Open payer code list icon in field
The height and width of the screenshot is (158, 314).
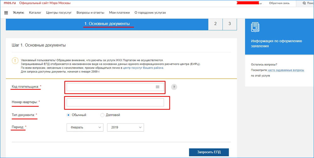click(x=158, y=87)
